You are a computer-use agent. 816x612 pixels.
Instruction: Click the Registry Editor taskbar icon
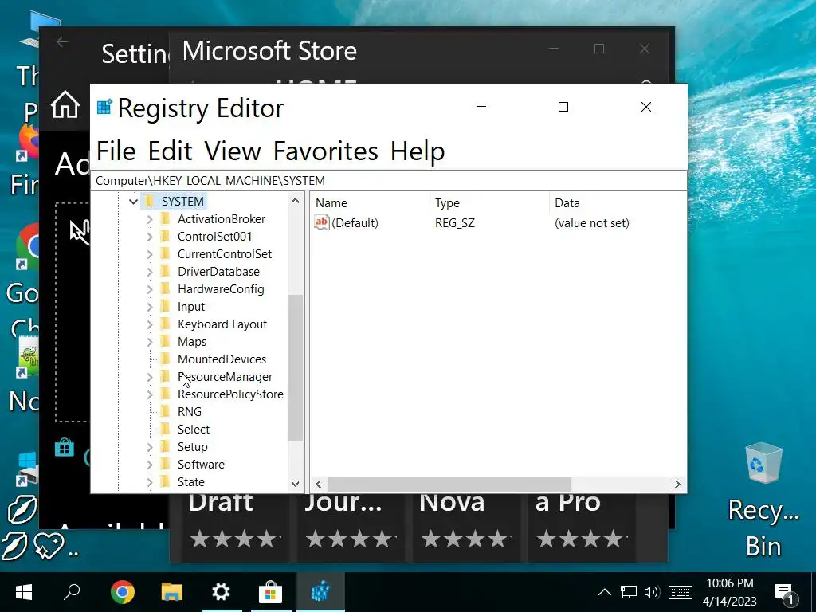click(x=320, y=592)
